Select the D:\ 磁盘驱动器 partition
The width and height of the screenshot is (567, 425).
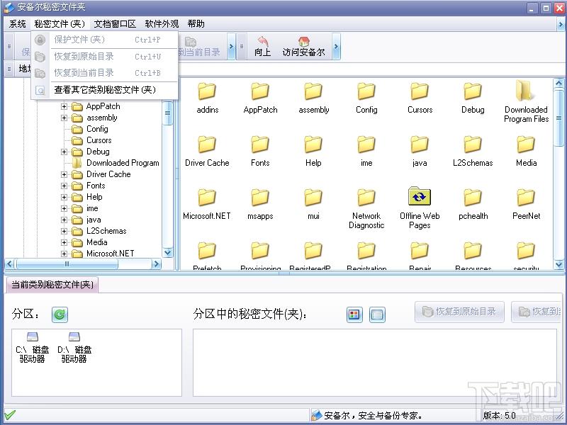[x=74, y=347]
